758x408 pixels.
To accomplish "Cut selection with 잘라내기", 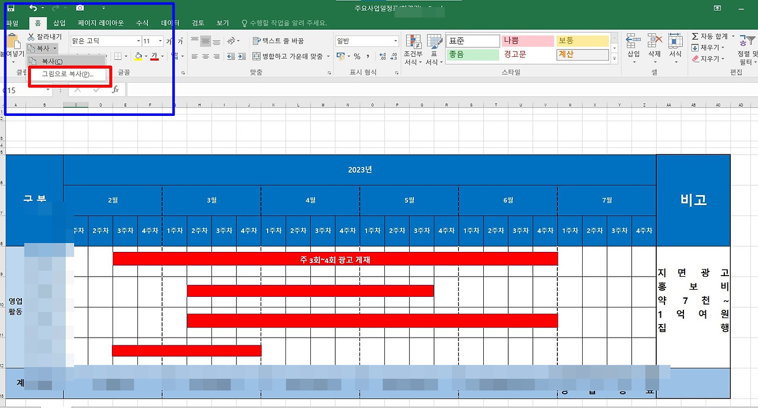I will pyautogui.click(x=44, y=37).
